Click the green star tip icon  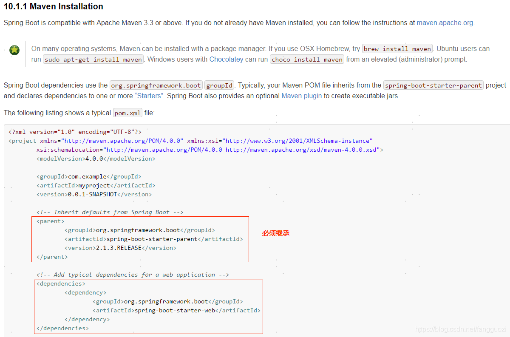(x=14, y=50)
